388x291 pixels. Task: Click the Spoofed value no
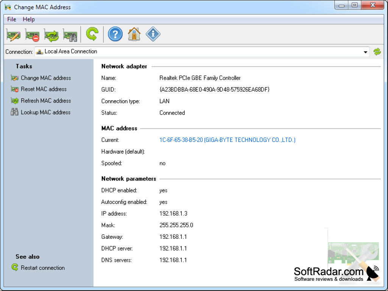(x=162, y=163)
